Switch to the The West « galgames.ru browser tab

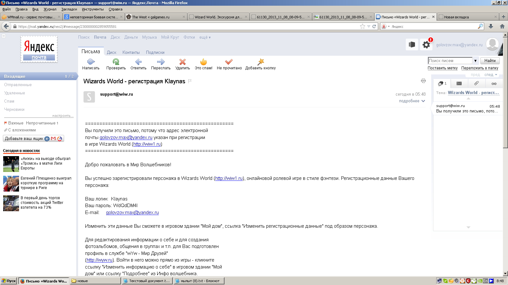pyautogui.click(x=156, y=17)
